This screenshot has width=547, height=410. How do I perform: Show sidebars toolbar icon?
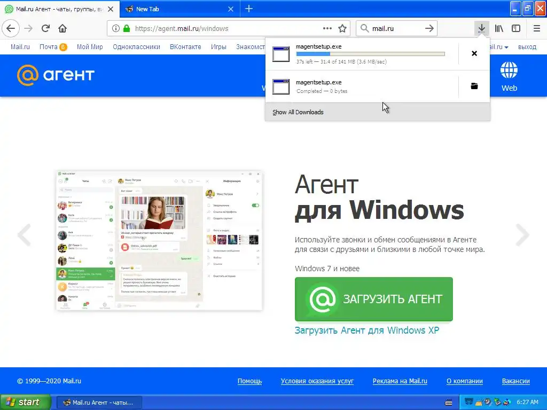[x=516, y=28]
